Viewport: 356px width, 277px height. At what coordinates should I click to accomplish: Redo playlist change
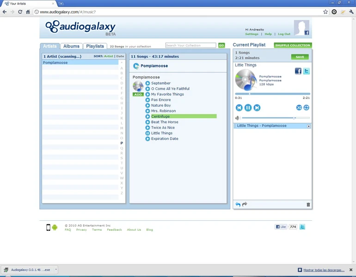245,204
